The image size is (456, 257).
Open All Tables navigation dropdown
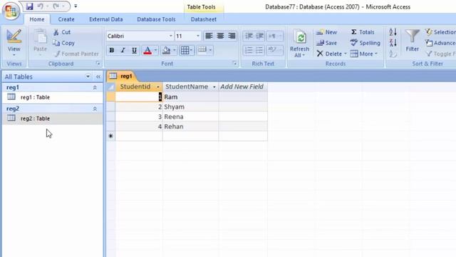[88, 76]
